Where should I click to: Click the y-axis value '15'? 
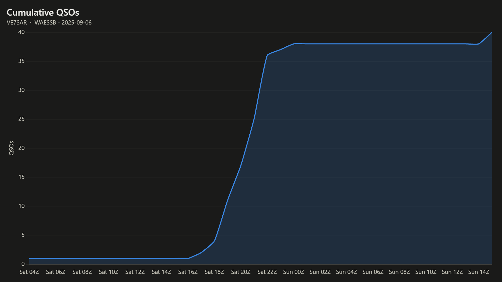click(x=21, y=177)
